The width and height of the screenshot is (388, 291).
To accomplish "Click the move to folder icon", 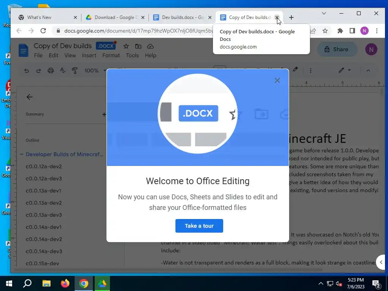I will tap(138, 46).
